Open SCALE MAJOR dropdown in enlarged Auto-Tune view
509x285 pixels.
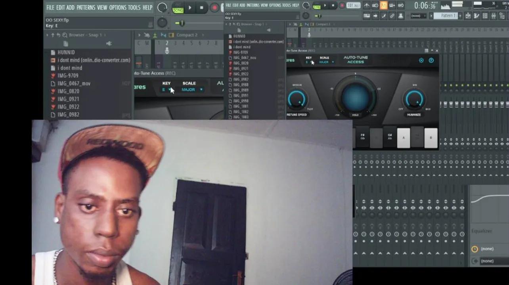192,90
